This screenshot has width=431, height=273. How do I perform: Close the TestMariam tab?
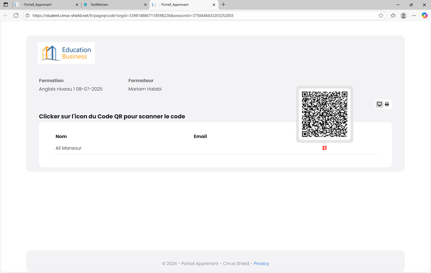coord(145,4)
